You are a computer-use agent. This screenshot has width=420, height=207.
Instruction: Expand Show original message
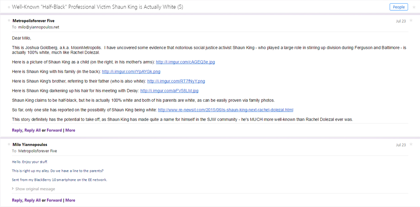[35, 189]
